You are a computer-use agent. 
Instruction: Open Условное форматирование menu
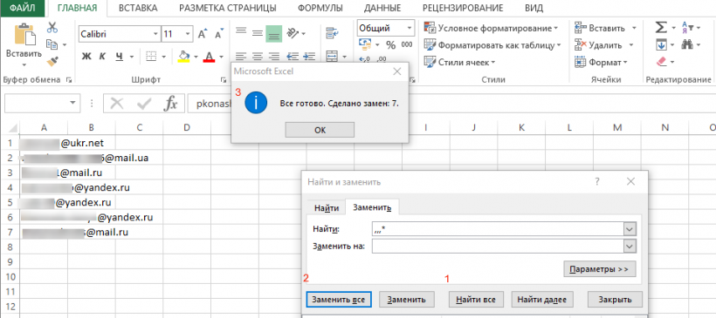point(491,28)
